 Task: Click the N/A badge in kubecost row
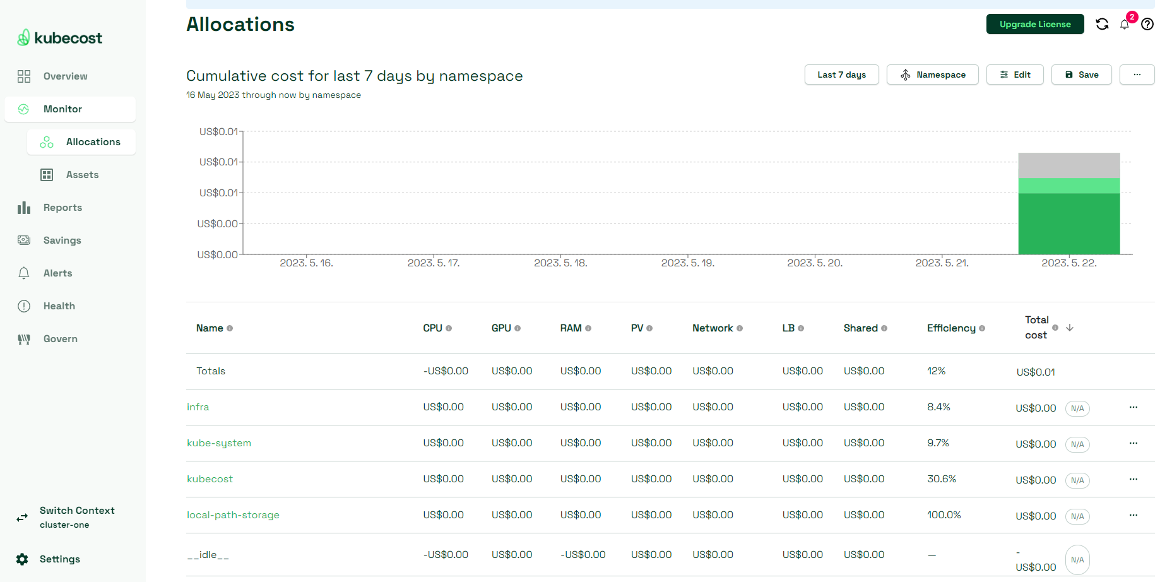[1077, 480]
